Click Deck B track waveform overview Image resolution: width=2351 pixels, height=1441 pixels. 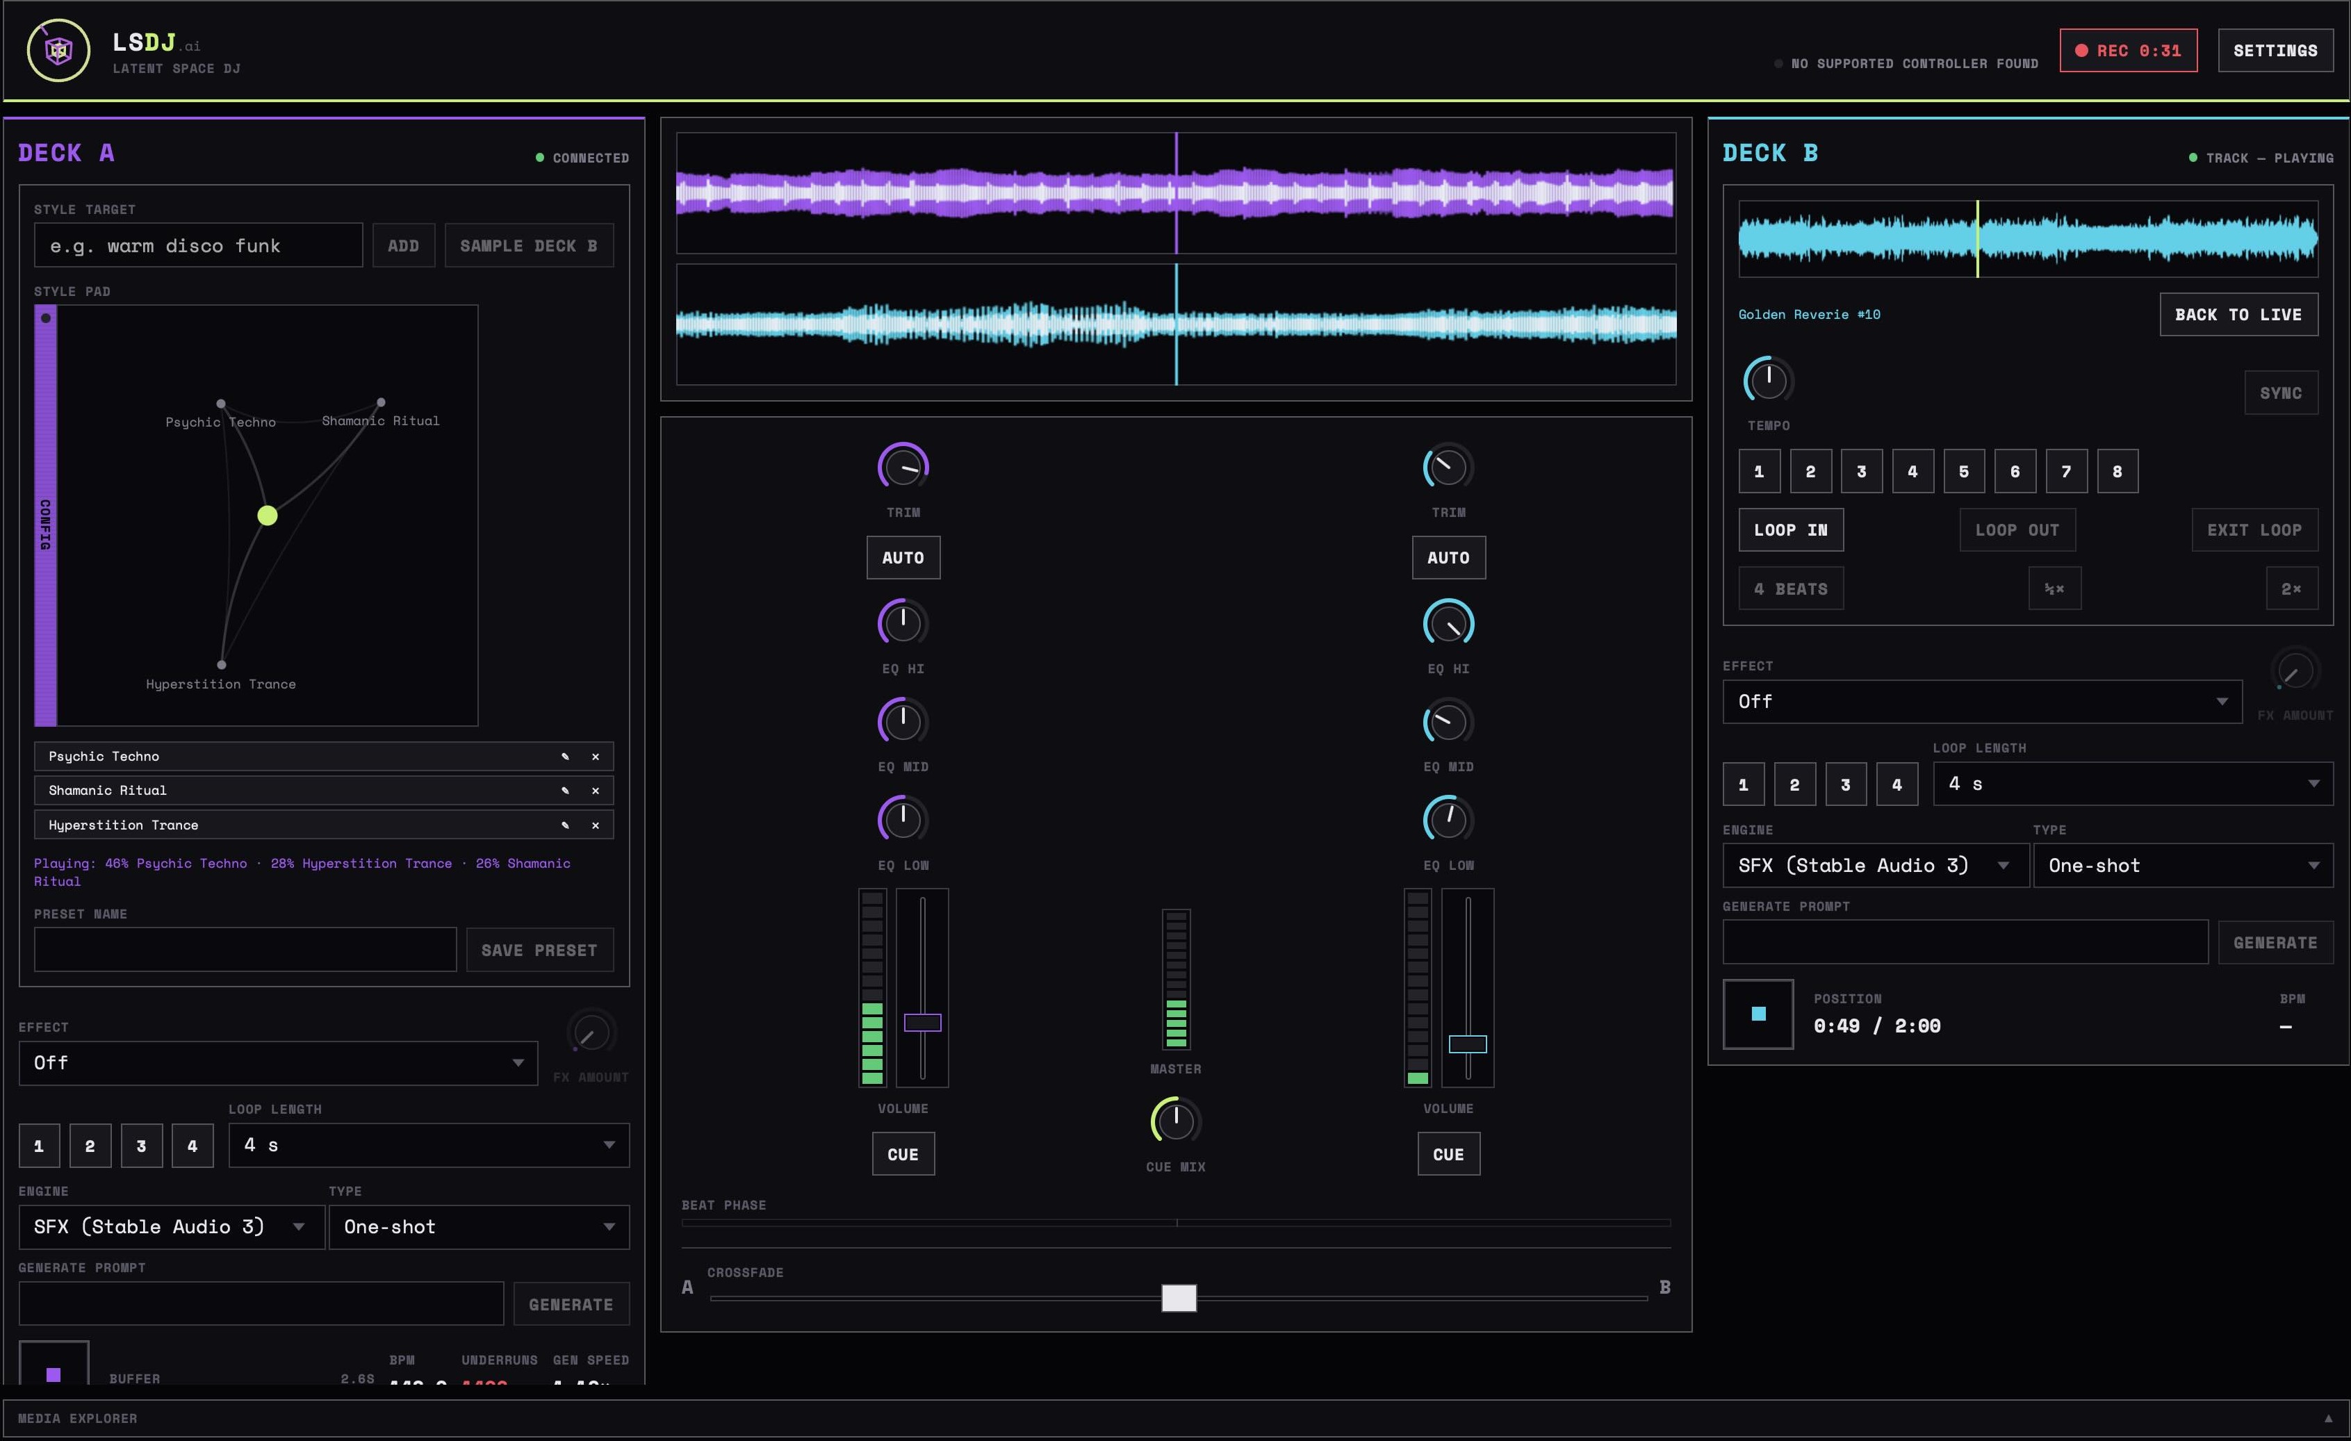(x=2028, y=238)
